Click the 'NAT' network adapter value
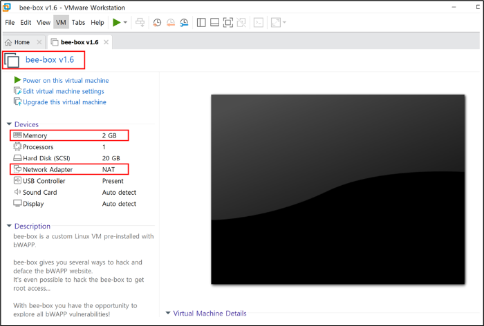The height and width of the screenshot is (326, 484). coord(109,170)
